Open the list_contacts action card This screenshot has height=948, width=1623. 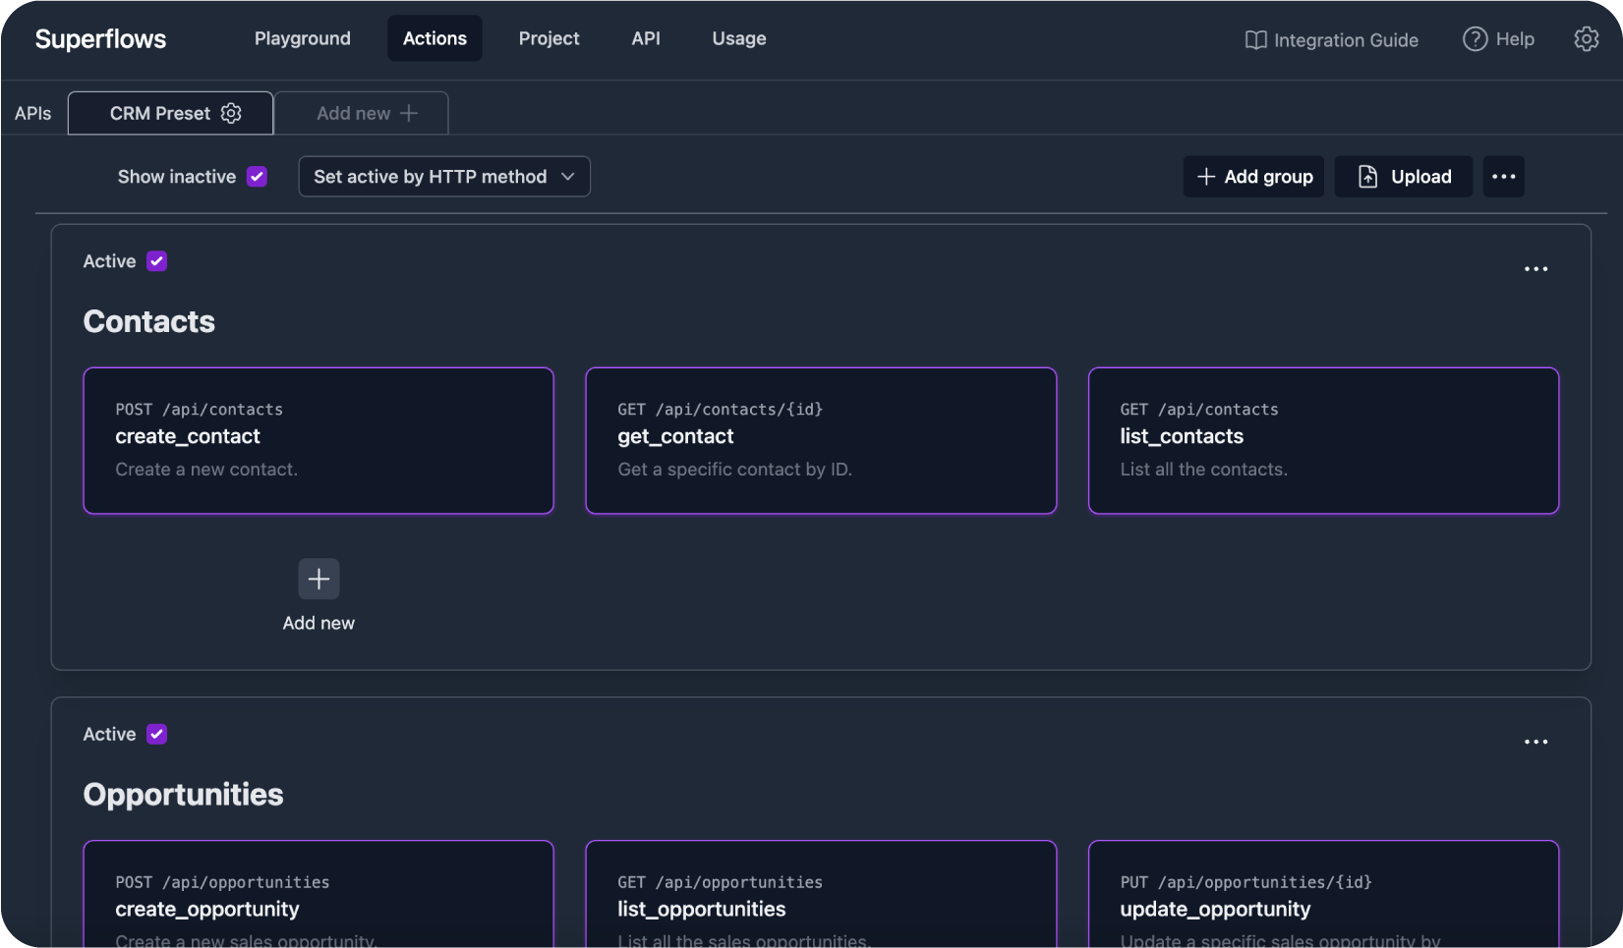pyautogui.click(x=1323, y=440)
